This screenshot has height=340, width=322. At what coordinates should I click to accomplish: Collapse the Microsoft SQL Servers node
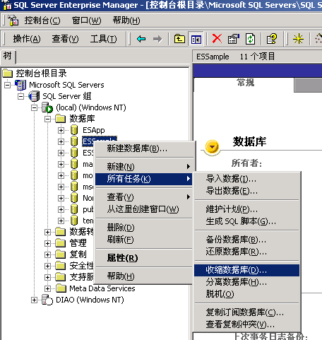(8, 85)
